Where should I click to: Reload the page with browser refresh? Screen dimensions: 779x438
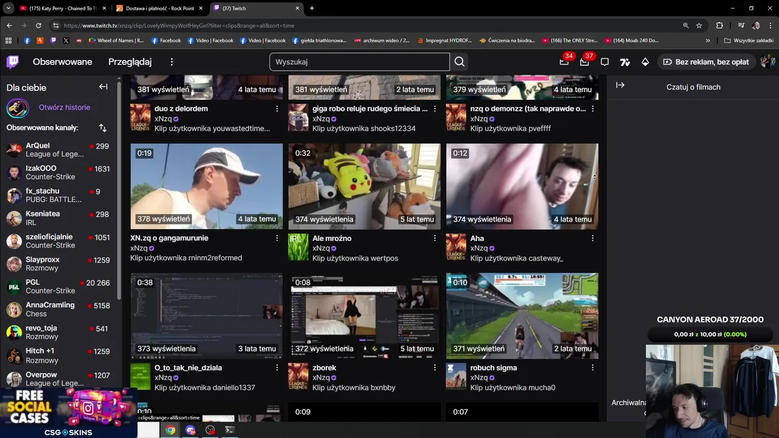(38, 26)
